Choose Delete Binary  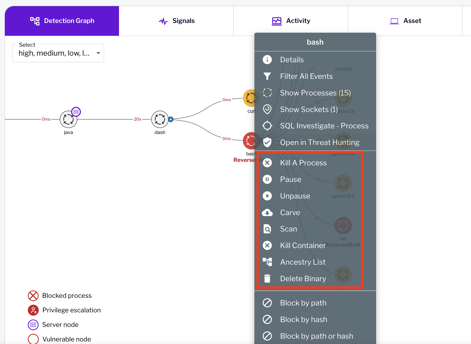point(315,279)
